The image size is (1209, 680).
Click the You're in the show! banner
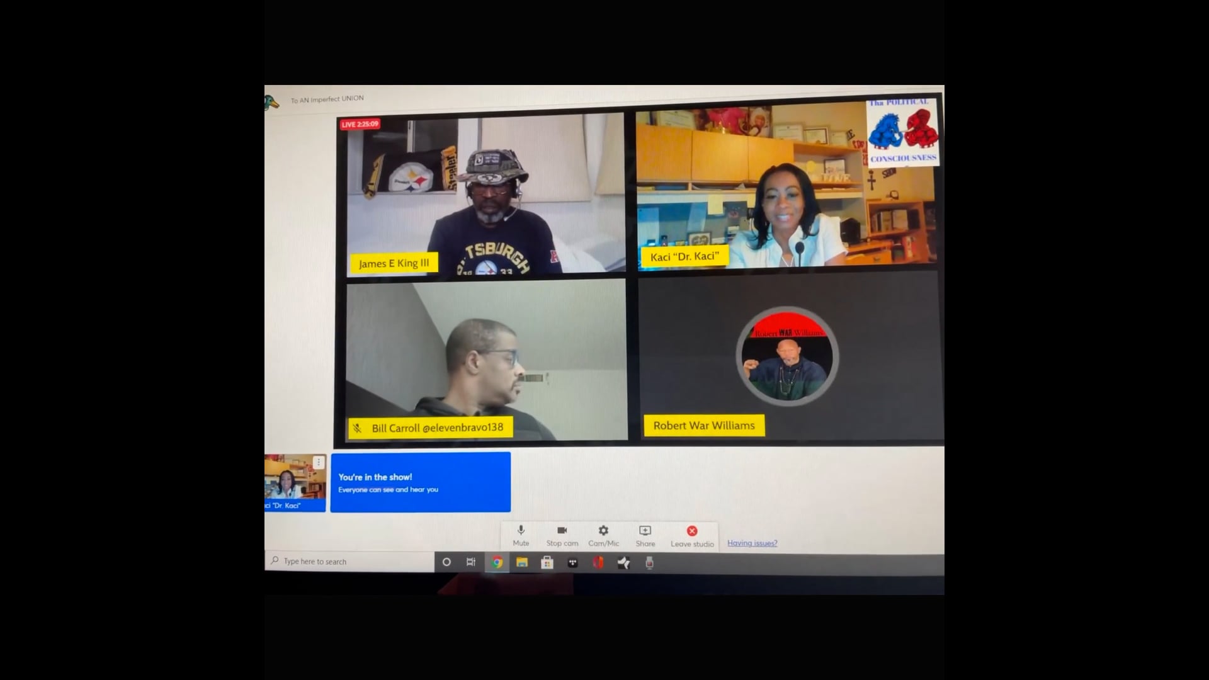(x=420, y=482)
